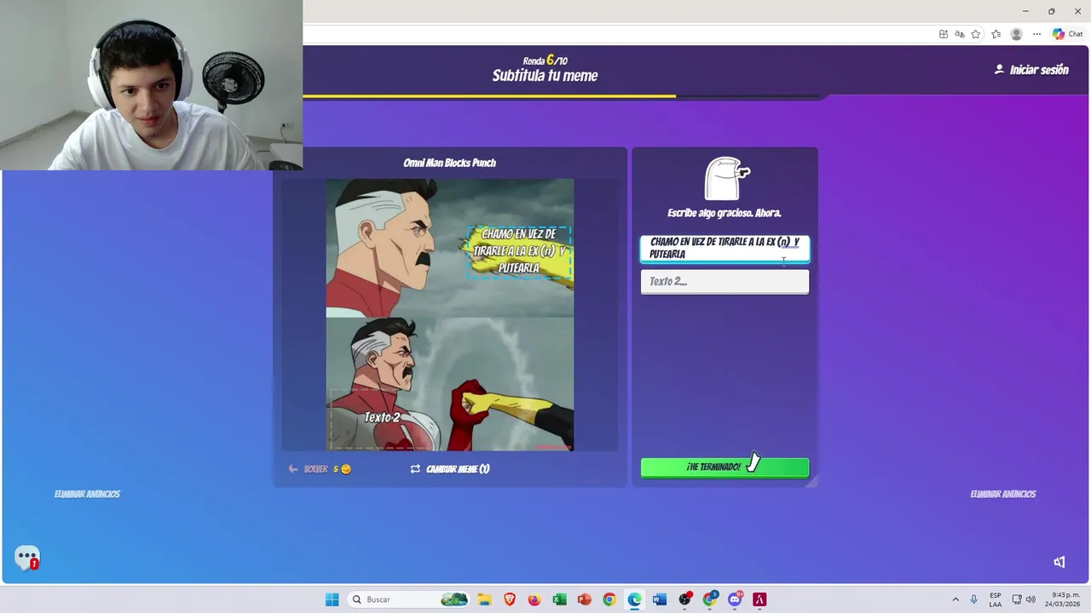
Task: Select the yellow caption box on the meme
Action: coord(519,251)
